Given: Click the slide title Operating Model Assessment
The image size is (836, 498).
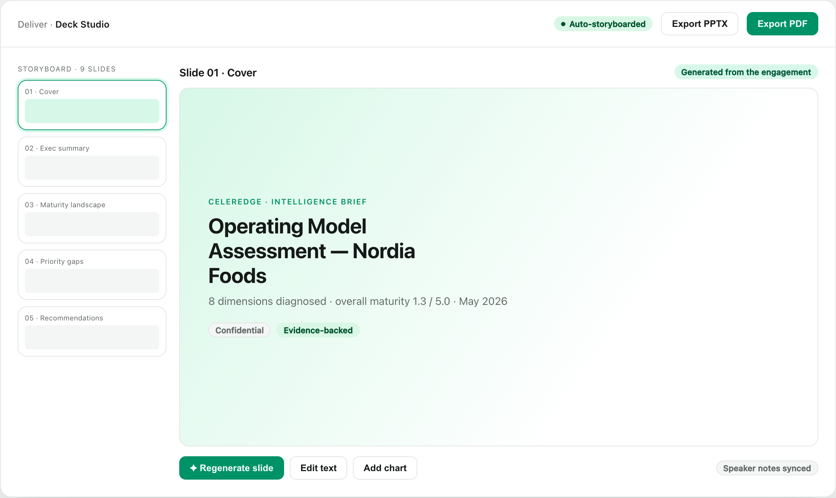Looking at the screenshot, I should pyautogui.click(x=312, y=251).
